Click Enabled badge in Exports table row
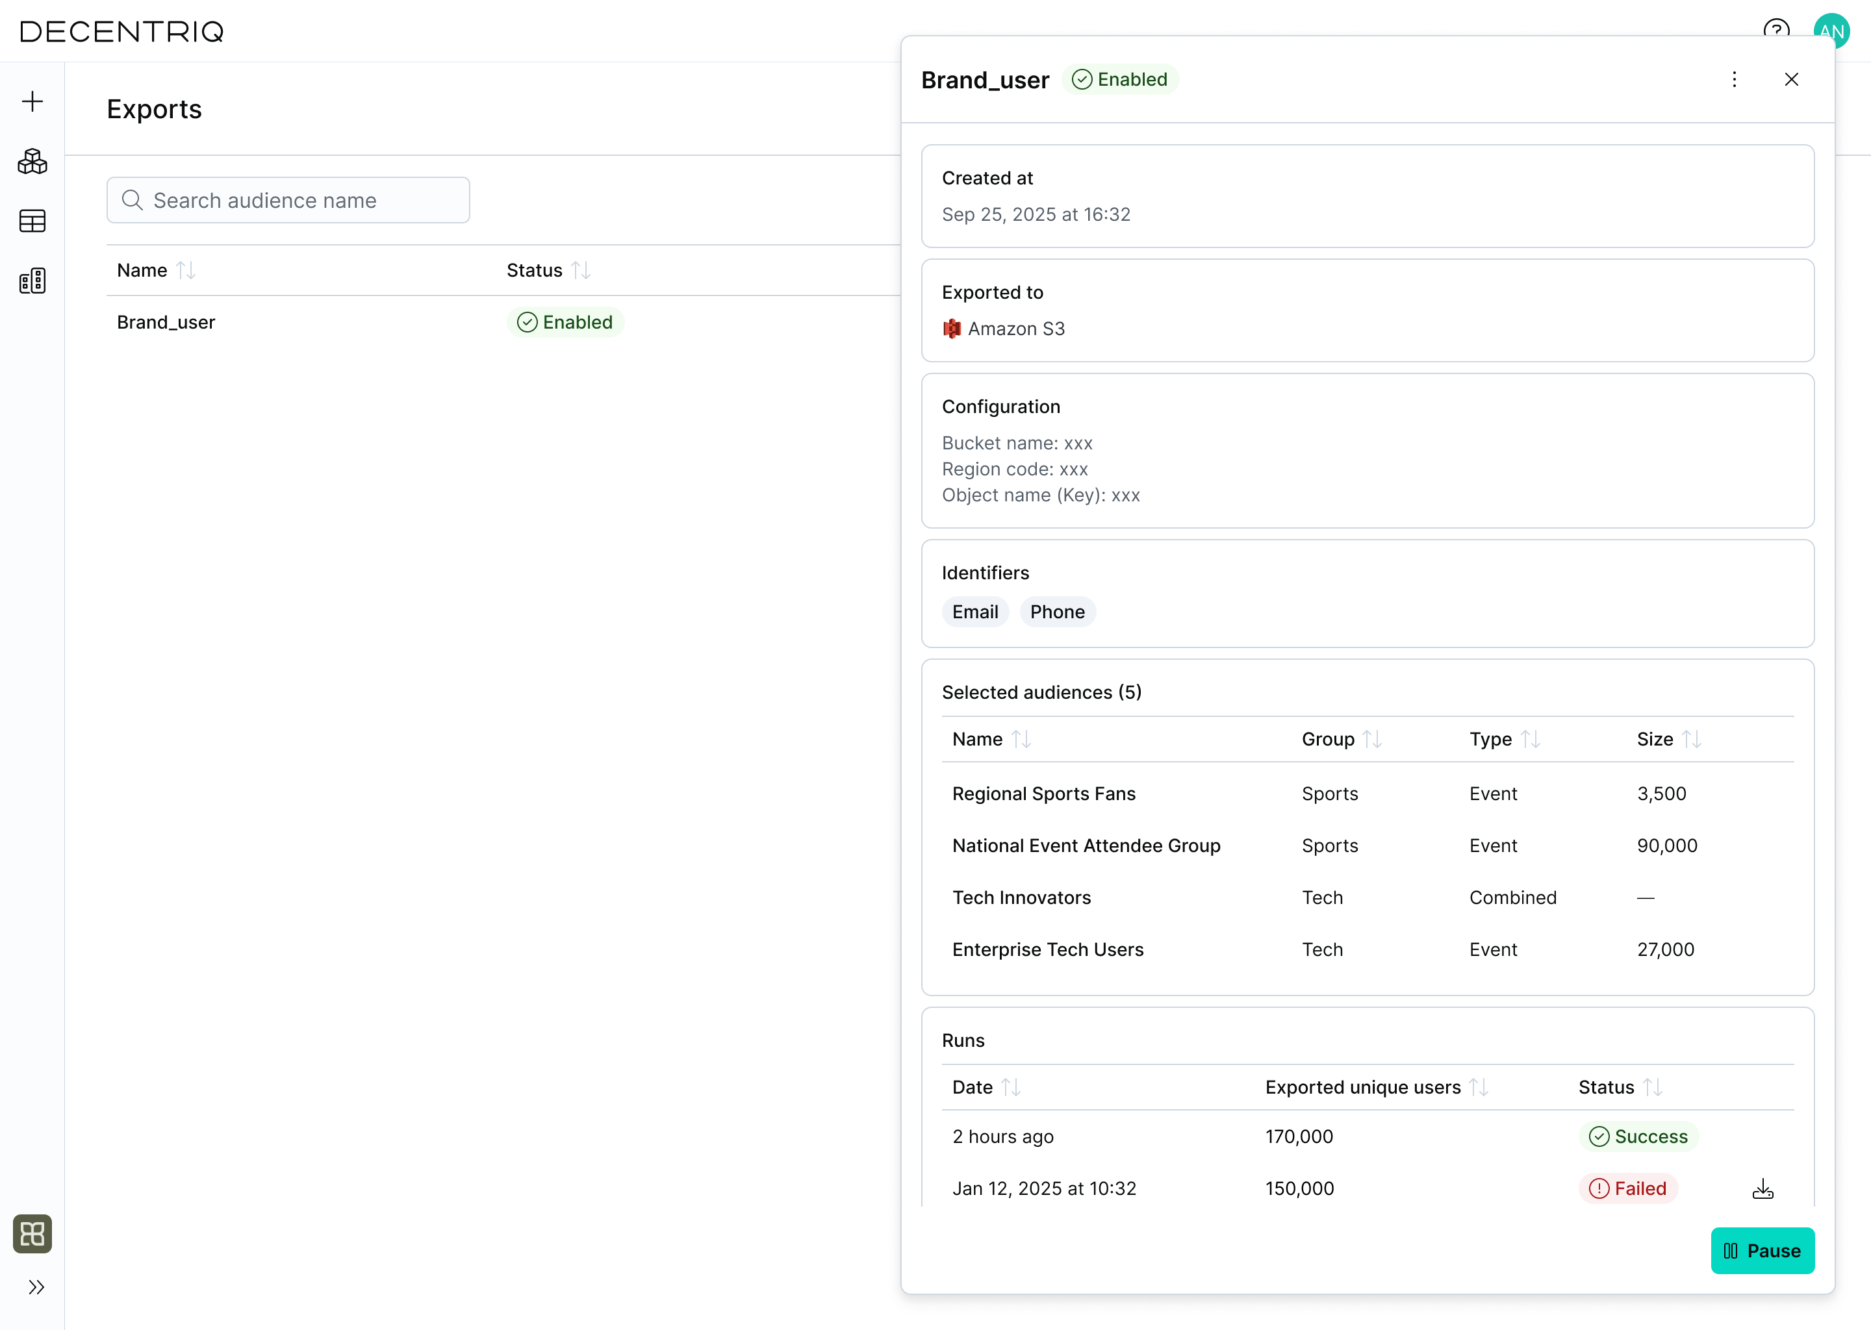Viewport: 1871px width, 1330px height. [565, 322]
